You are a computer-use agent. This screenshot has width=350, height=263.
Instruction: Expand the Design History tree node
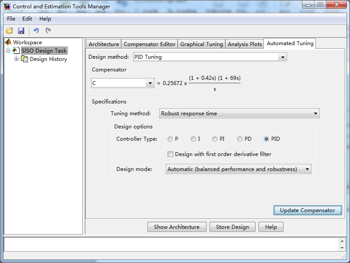tap(16, 59)
